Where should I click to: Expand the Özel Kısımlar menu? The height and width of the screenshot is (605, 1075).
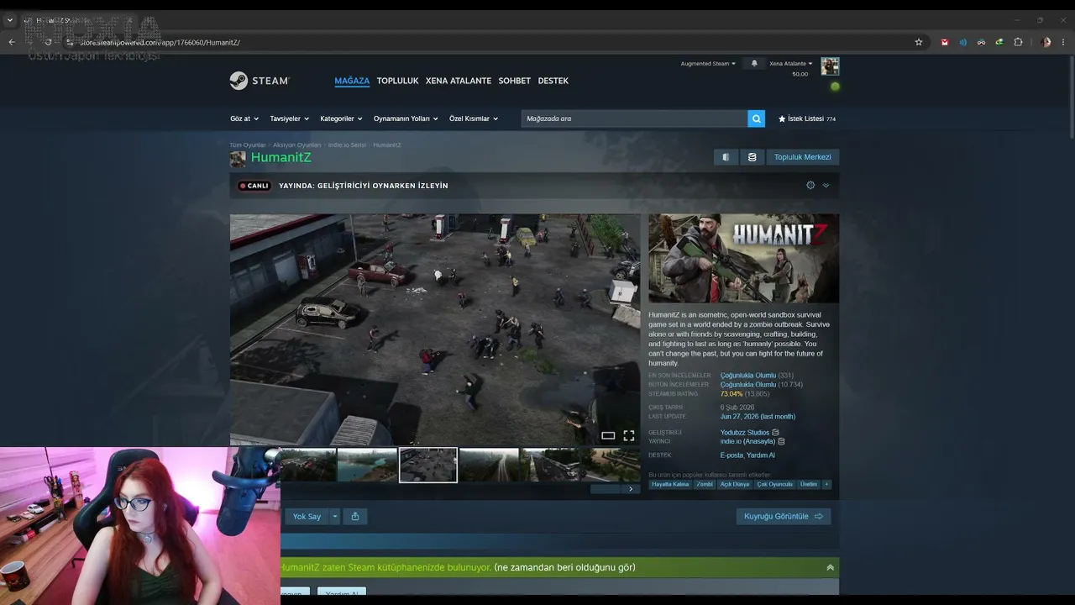click(x=474, y=118)
